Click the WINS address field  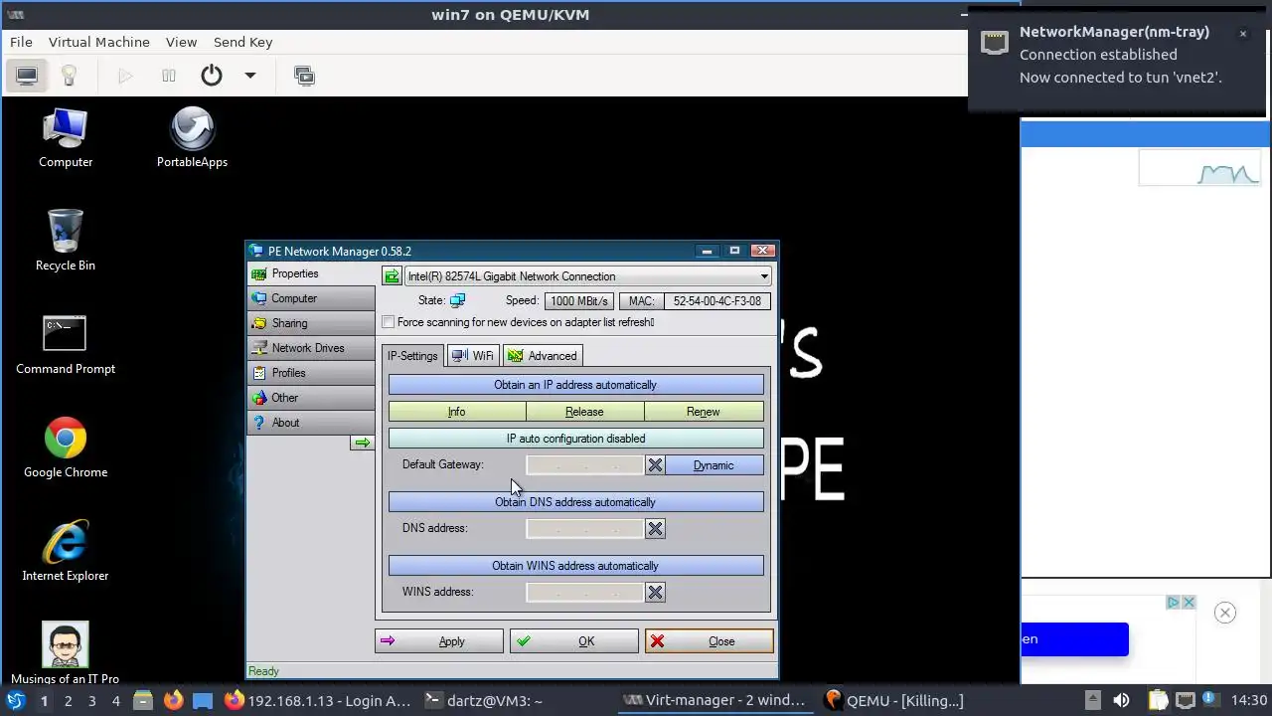pyautogui.click(x=584, y=593)
